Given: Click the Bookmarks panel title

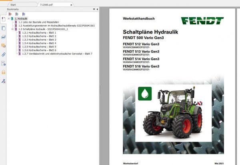Looking at the screenshot, I should point(13,9).
